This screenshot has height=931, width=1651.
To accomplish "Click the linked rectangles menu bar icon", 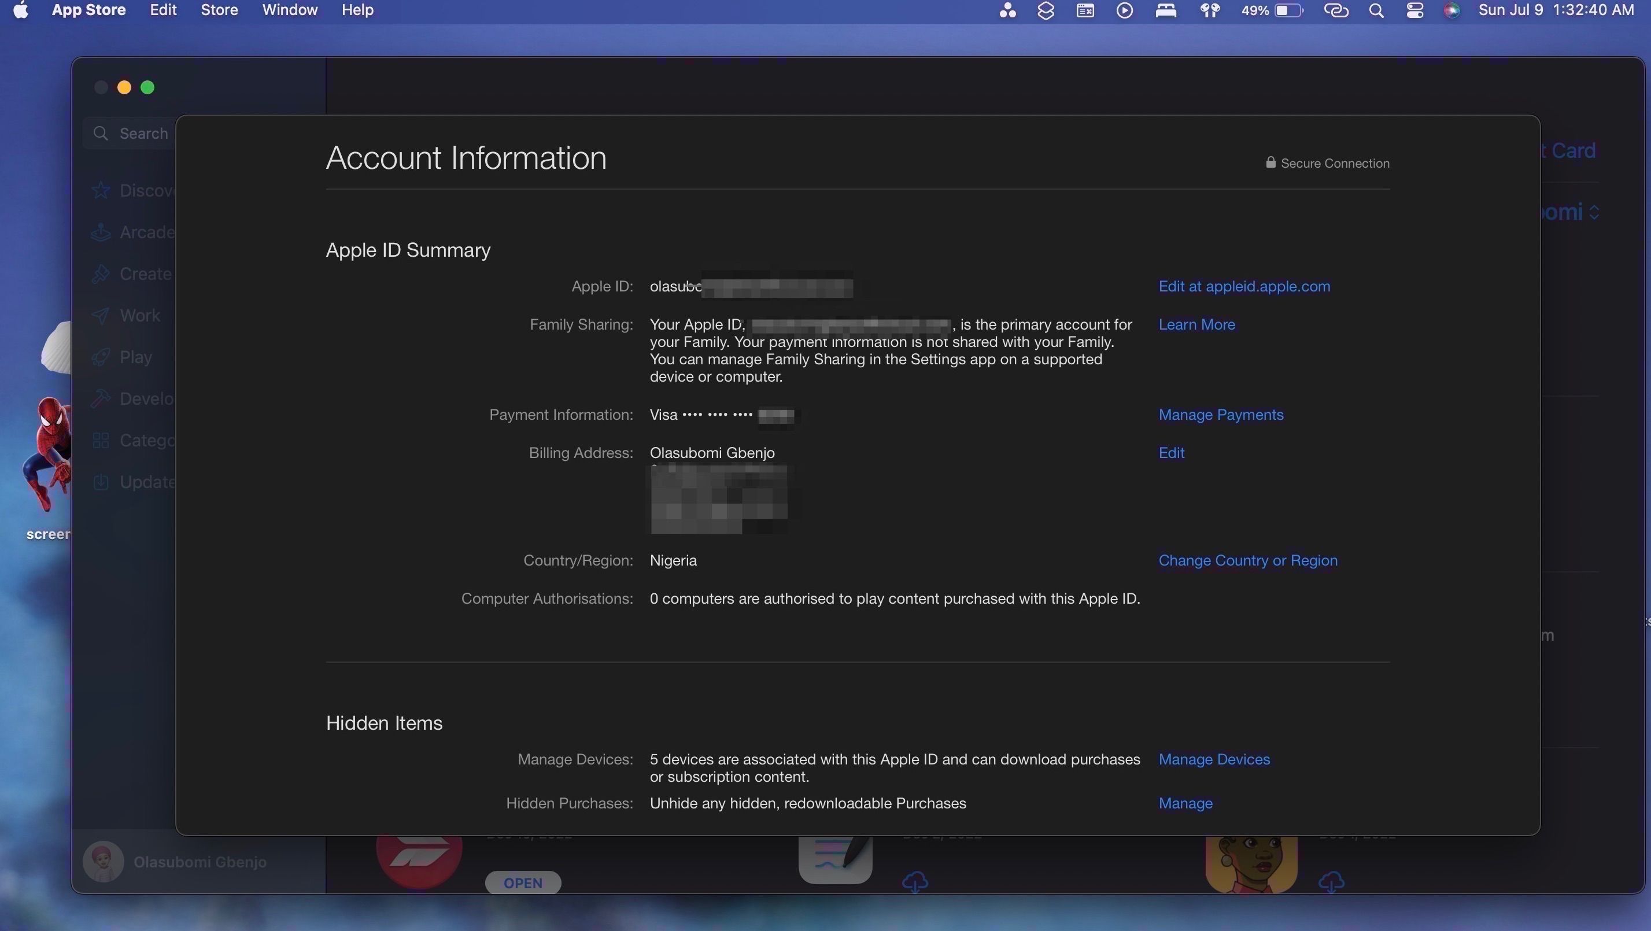I will point(1336,10).
